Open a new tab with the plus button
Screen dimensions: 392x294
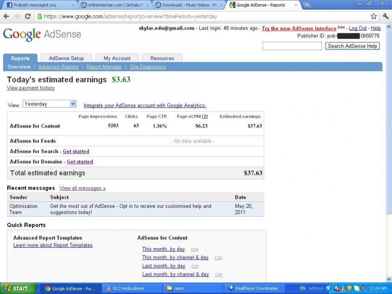click(307, 5)
